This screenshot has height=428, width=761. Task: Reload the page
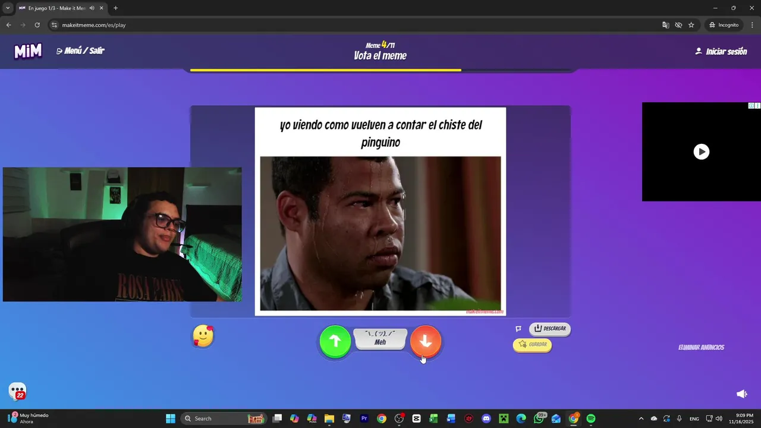pyautogui.click(x=37, y=25)
